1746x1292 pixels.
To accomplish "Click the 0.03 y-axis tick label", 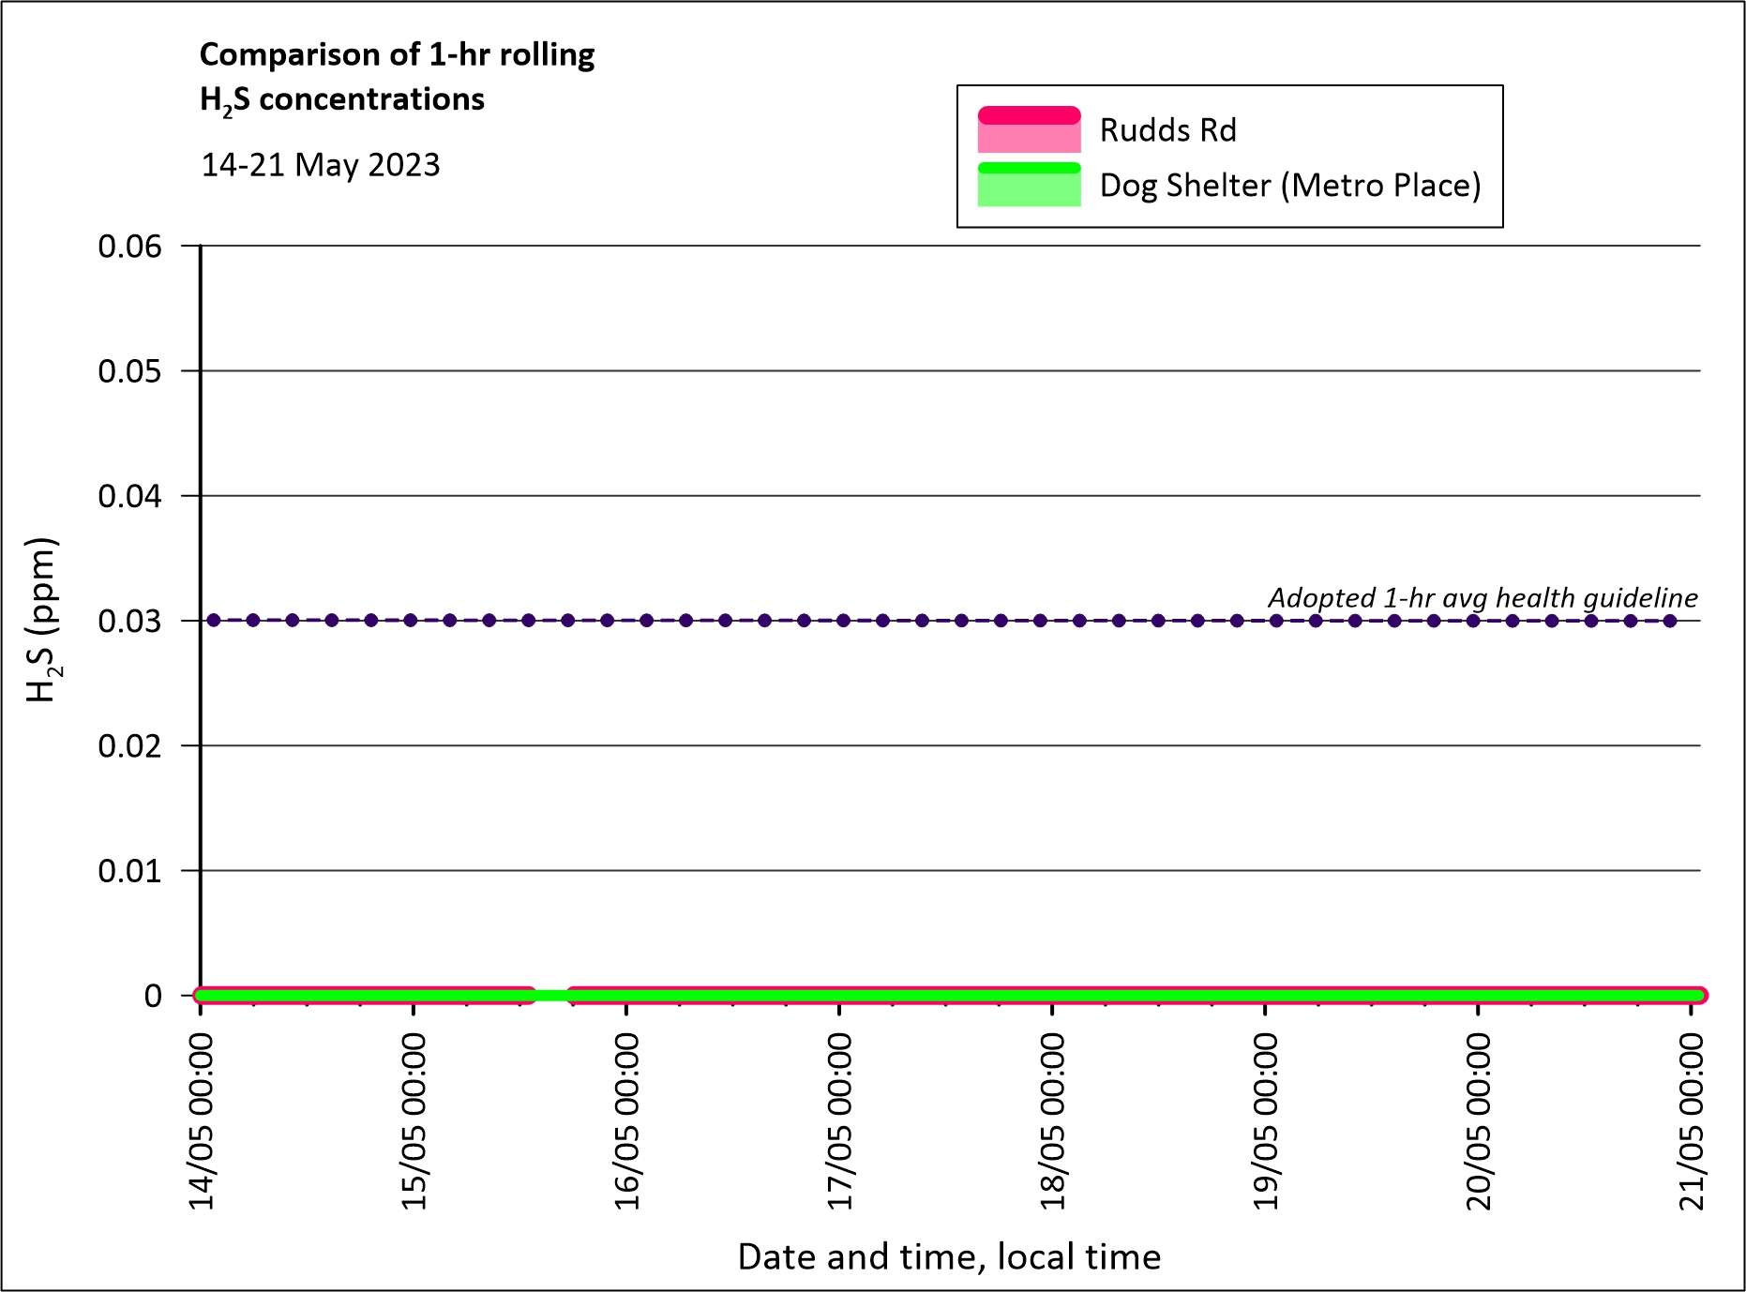I will (129, 621).
